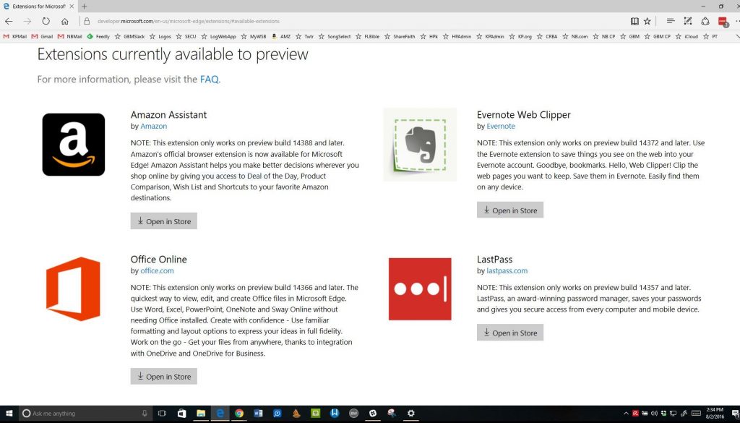The width and height of the screenshot is (740, 423).
Task: Click the Amazon publisher link
Action: point(153,126)
